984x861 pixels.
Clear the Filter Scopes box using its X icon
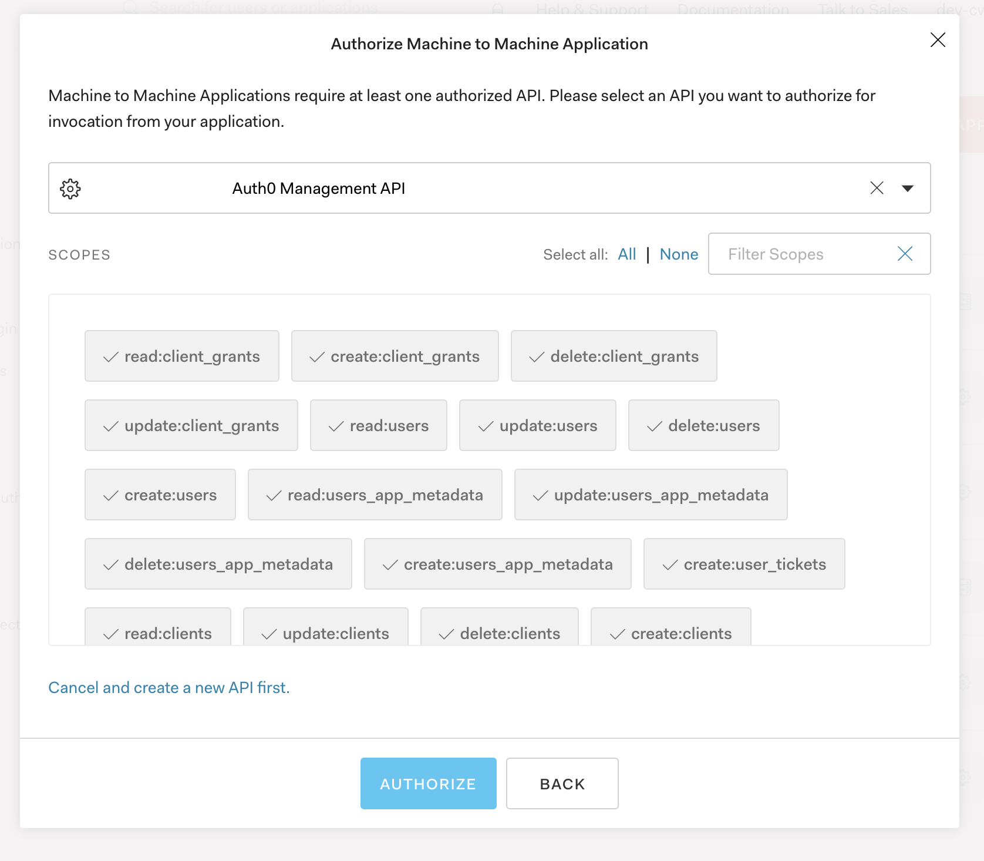click(x=905, y=254)
